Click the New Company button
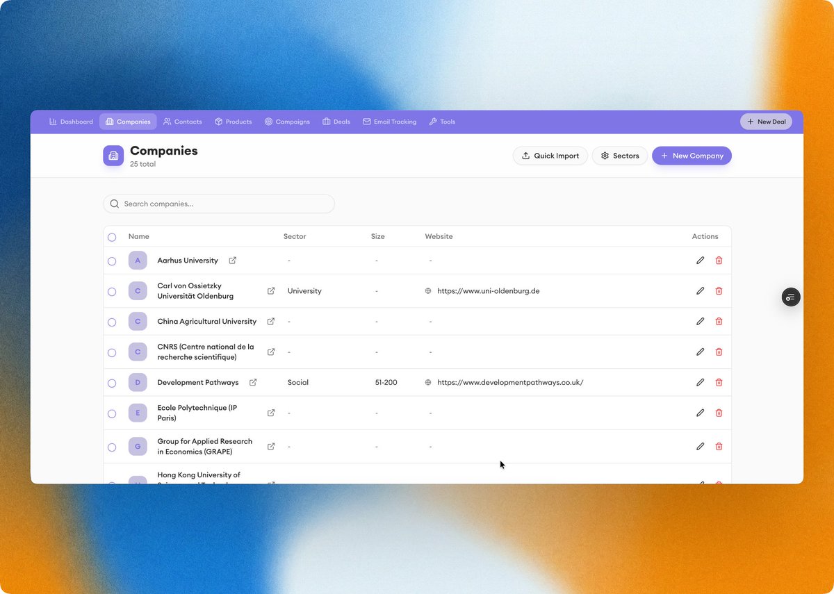Image resolution: width=834 pixels, height=594 pixels. [x=692, y=156]
